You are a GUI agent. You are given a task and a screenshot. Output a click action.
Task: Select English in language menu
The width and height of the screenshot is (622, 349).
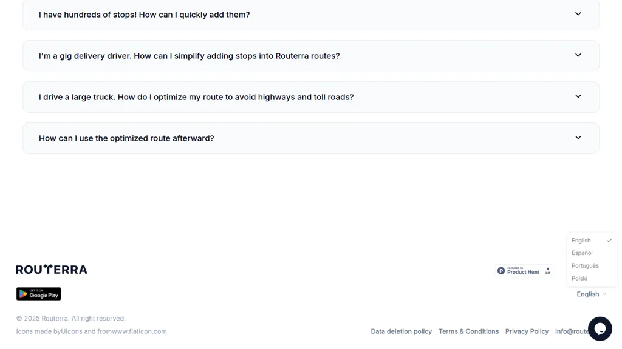(x=592, y=241)
